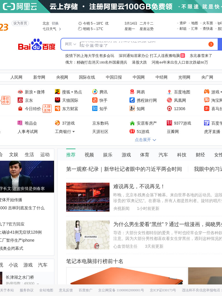222x296 pixels.
Task: Expand the 工商银行 dropdown arrow
Action: (x=73, y=132)
